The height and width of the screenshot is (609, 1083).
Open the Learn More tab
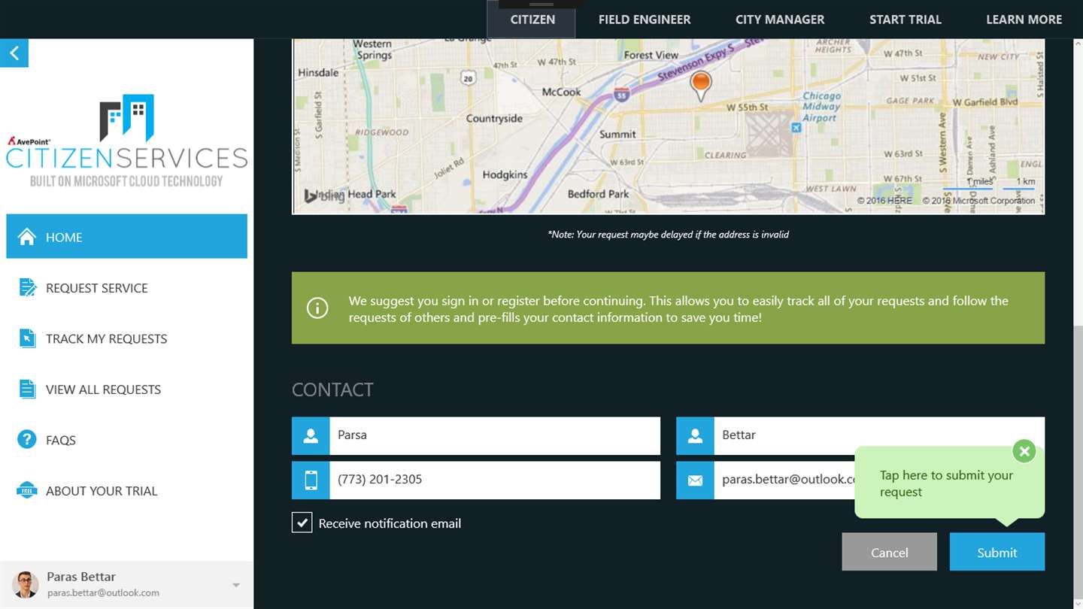(1024, 20)
